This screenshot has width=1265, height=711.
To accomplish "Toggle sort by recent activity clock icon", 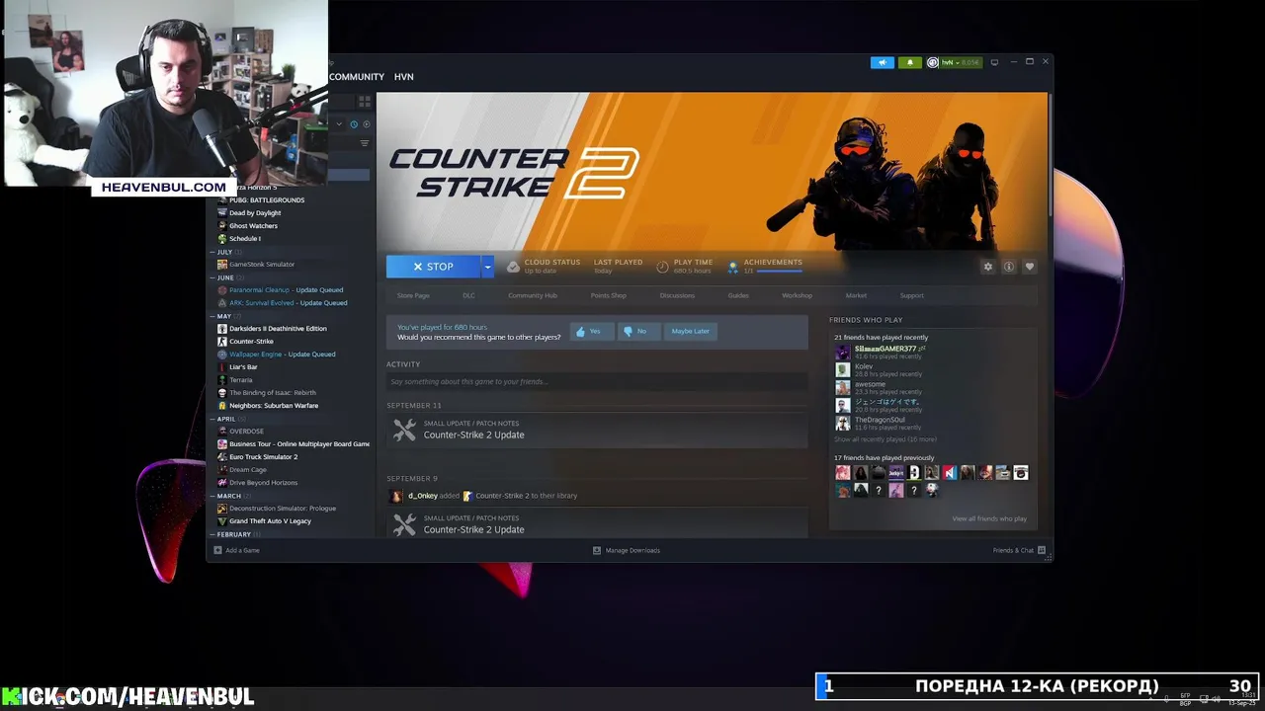I will point(354,124).
